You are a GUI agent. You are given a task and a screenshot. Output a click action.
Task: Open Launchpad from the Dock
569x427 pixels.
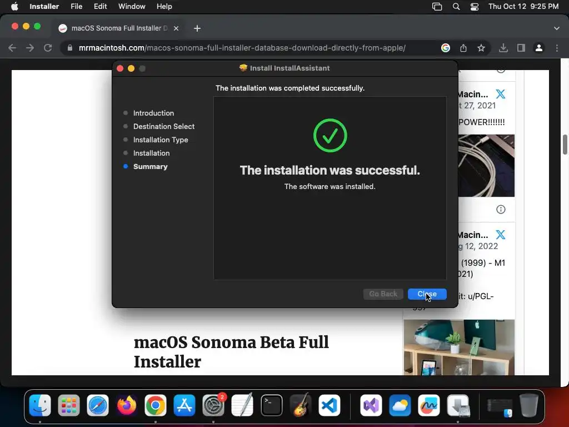tap(68, 405)
